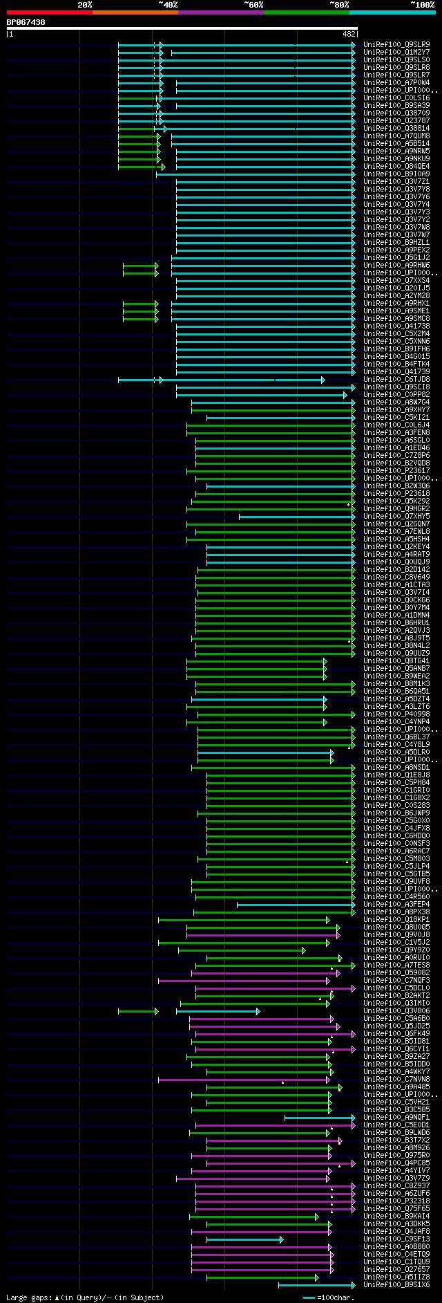The width and height of the screenshot is (442, 1303).
Task: Click label UniRef100_C7NVN8
Action: [x=396, y=1079]
